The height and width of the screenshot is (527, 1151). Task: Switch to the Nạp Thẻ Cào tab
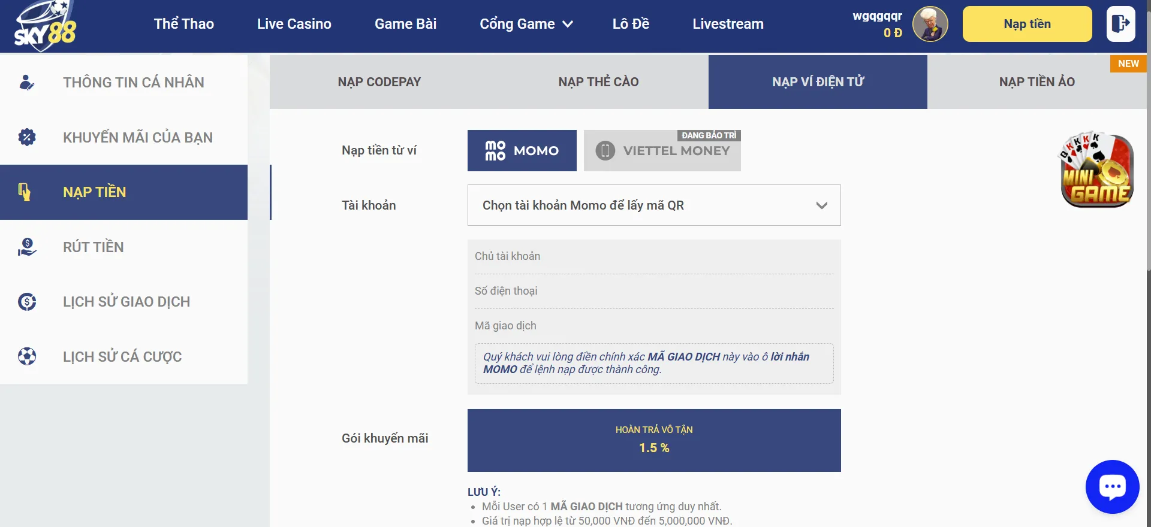598,82
